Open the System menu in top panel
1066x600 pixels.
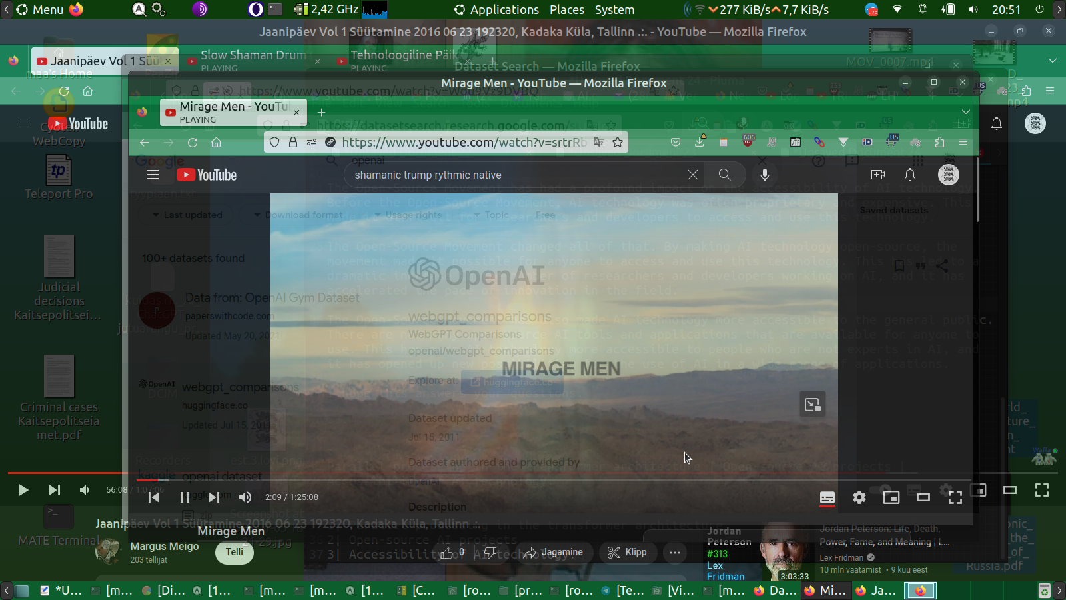(614, 9)
